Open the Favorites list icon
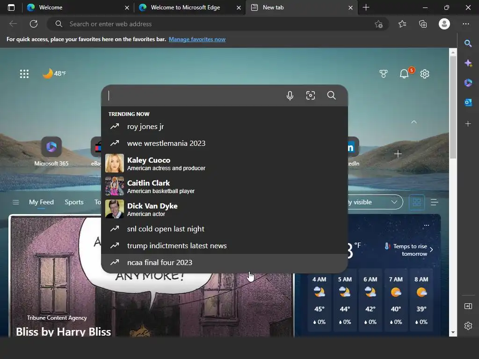Viewport: 479px width, 359px height. point(402,24)
